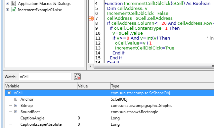214x128 pixels.
Task: Click the Variable column header
Action: pyautogui.click(x=41, y=86)
